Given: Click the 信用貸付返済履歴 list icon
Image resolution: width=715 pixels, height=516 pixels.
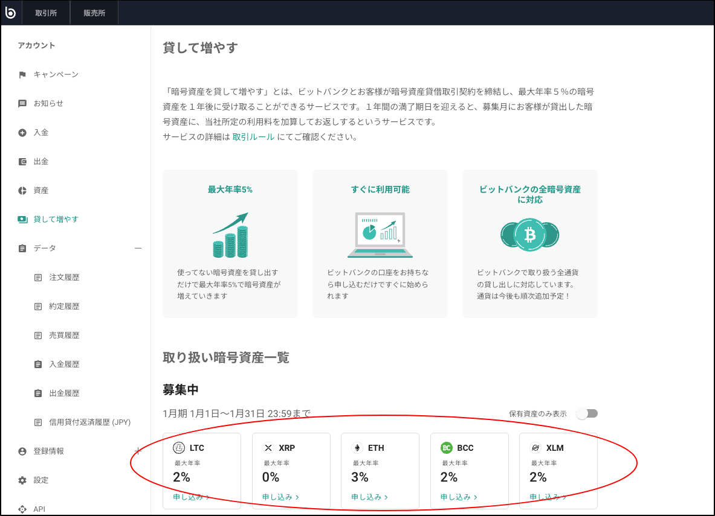Looking at the screenshot, I should point(38,422).
